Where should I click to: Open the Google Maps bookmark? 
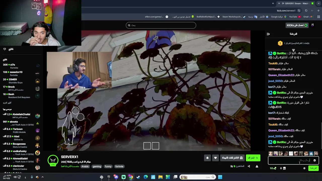click(x=278, y=17)
